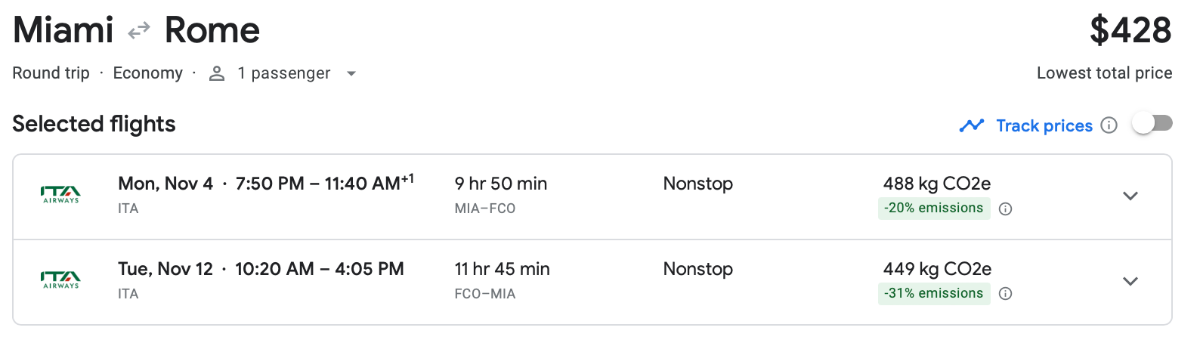Show emissions info for the 449 kg flight

[x=1005, y=294]
